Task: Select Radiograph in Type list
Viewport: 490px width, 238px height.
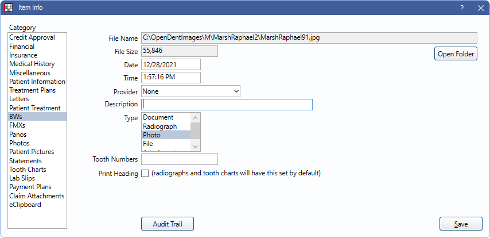Action: [x=160, y=126]
